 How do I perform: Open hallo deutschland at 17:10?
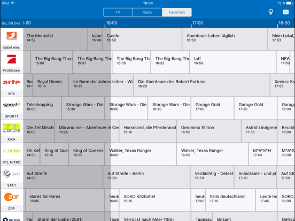point(230,200)
